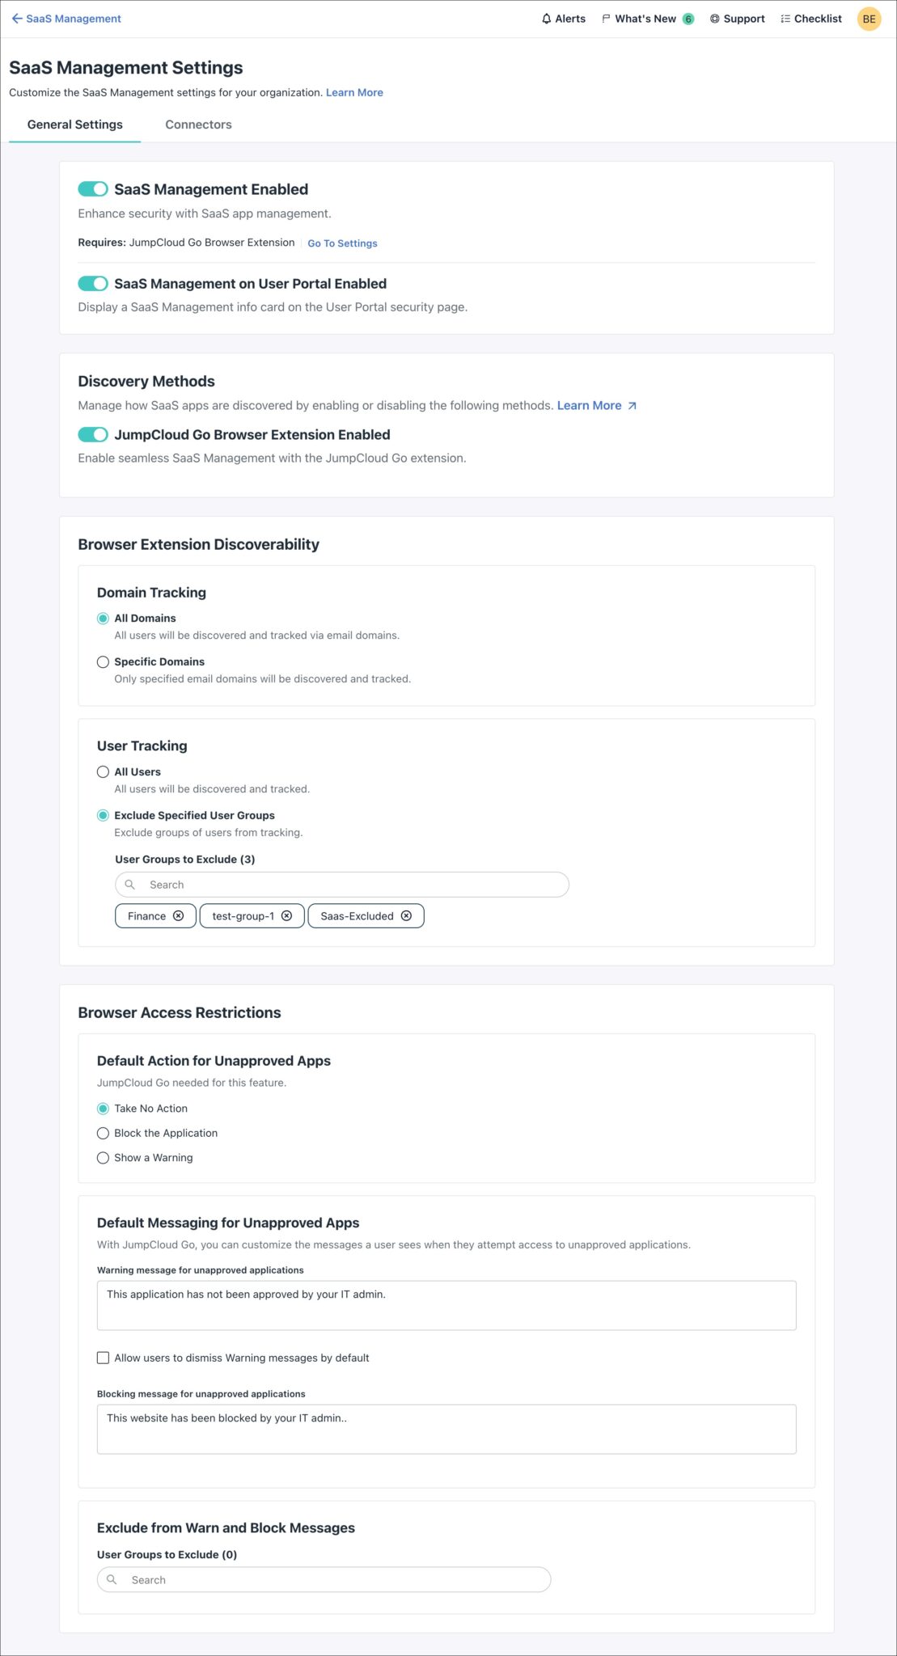Remove the Saas-Excluded group chip
The image size is (897, 1656).
click(406, 915)
